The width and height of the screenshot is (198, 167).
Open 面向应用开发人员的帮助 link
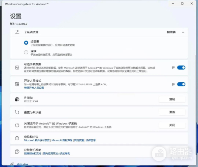pyautogui.click(x=56, y=153)
